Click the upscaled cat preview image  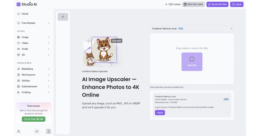(104, 50)
